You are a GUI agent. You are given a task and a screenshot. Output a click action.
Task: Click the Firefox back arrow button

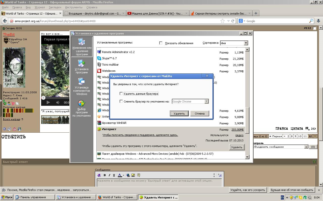pyautogui.click(x=5, y=21)
